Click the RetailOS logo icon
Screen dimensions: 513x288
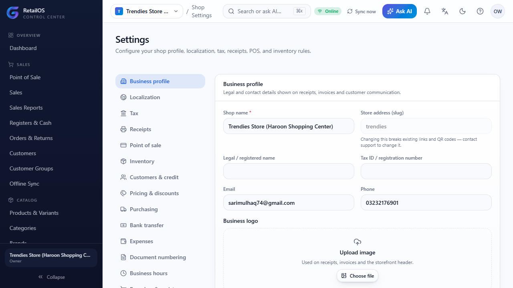pyautogui.click(x=13, y=13)
